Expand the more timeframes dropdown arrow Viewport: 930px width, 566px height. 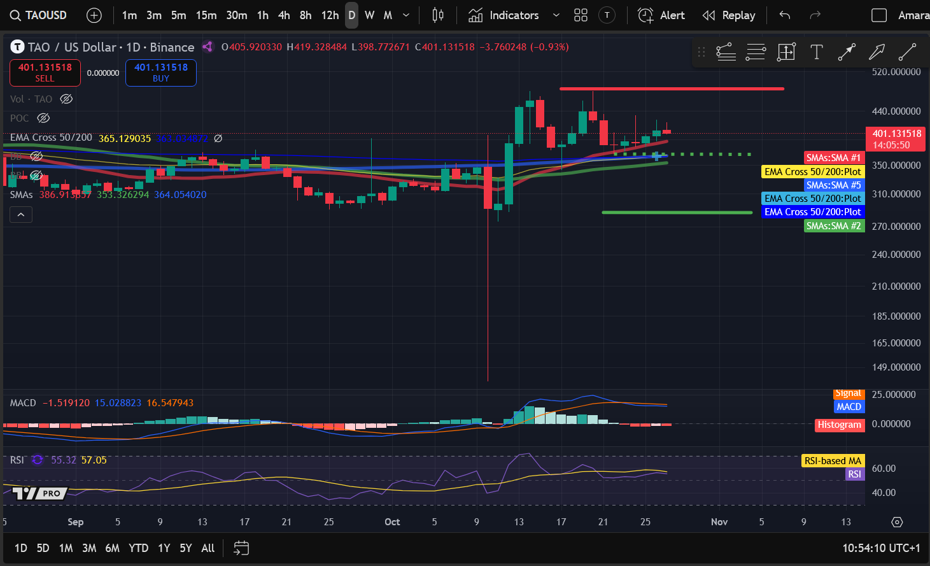pyautogui.click(x=406, y=15)
